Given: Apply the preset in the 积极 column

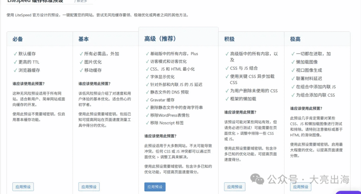Looking at the screenshot, I should tap(234, 187).
